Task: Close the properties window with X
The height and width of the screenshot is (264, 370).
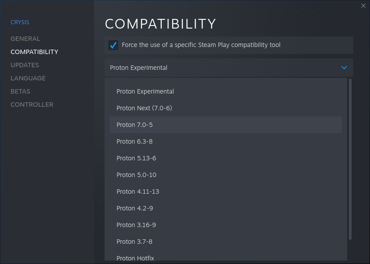Action: click(x=363, y=6)
